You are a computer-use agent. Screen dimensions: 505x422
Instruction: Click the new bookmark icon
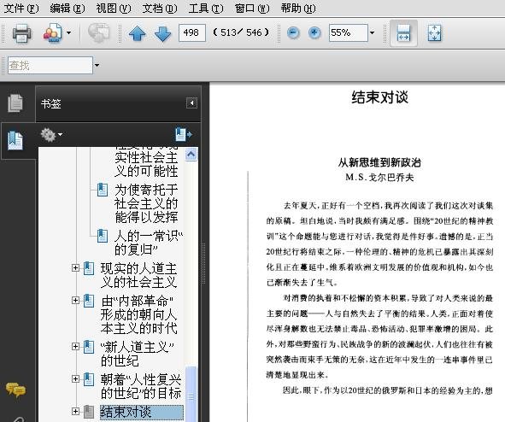pyautogui.click(x=183, y=134)
